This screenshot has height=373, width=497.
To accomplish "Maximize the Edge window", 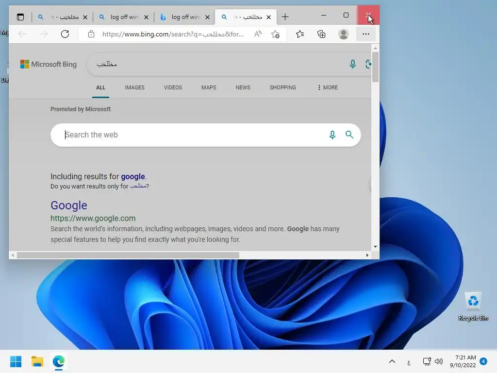I will [x=346, y=15].
